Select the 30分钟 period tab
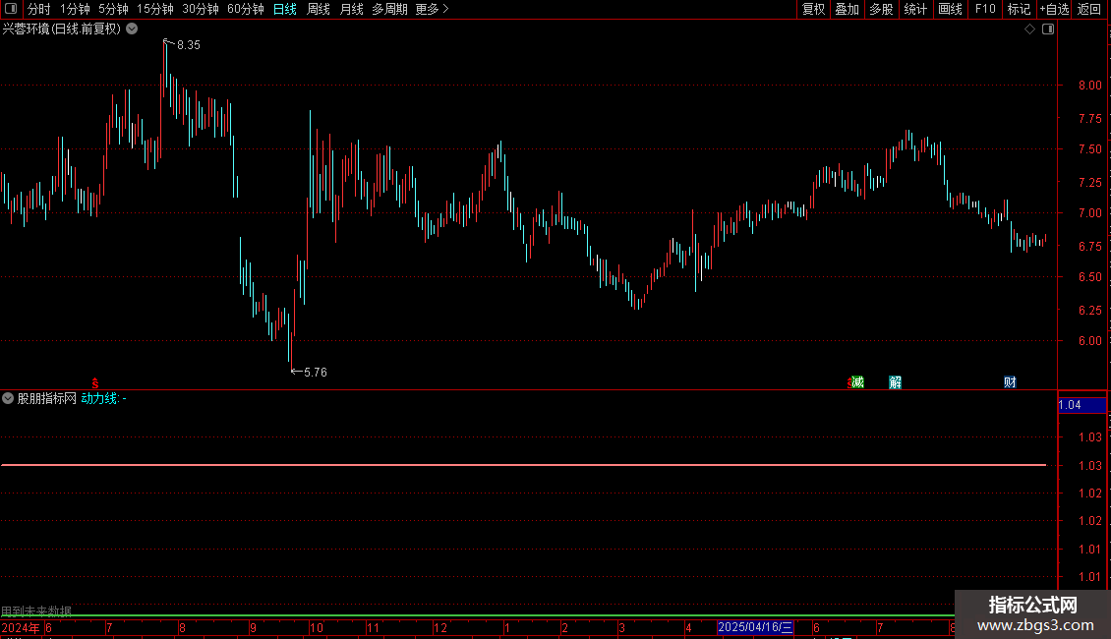This screenshot has height=639, width=1111. [200, 9]
